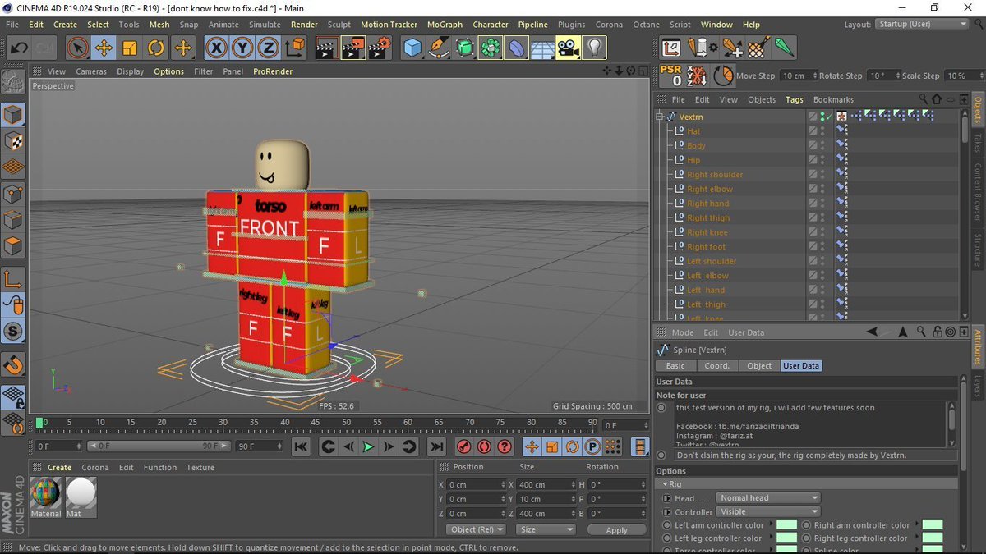Switch to the Coord. tab
Screen dimensions: 986x554
pos(716,366)
